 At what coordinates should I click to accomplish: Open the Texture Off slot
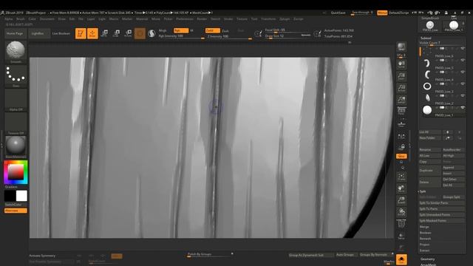coord(16,123)
